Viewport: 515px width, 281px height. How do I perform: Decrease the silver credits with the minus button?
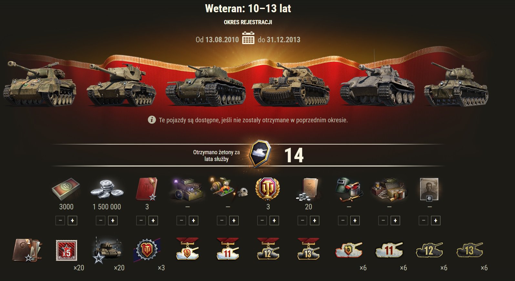101,221
